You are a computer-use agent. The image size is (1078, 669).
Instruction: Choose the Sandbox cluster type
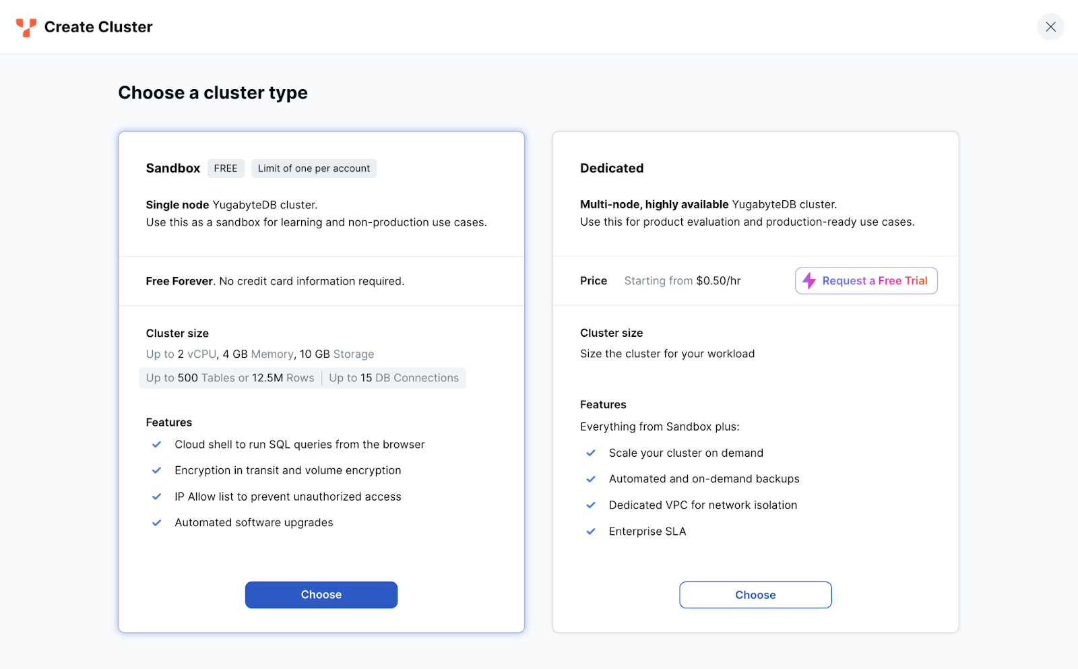(321, 595)
